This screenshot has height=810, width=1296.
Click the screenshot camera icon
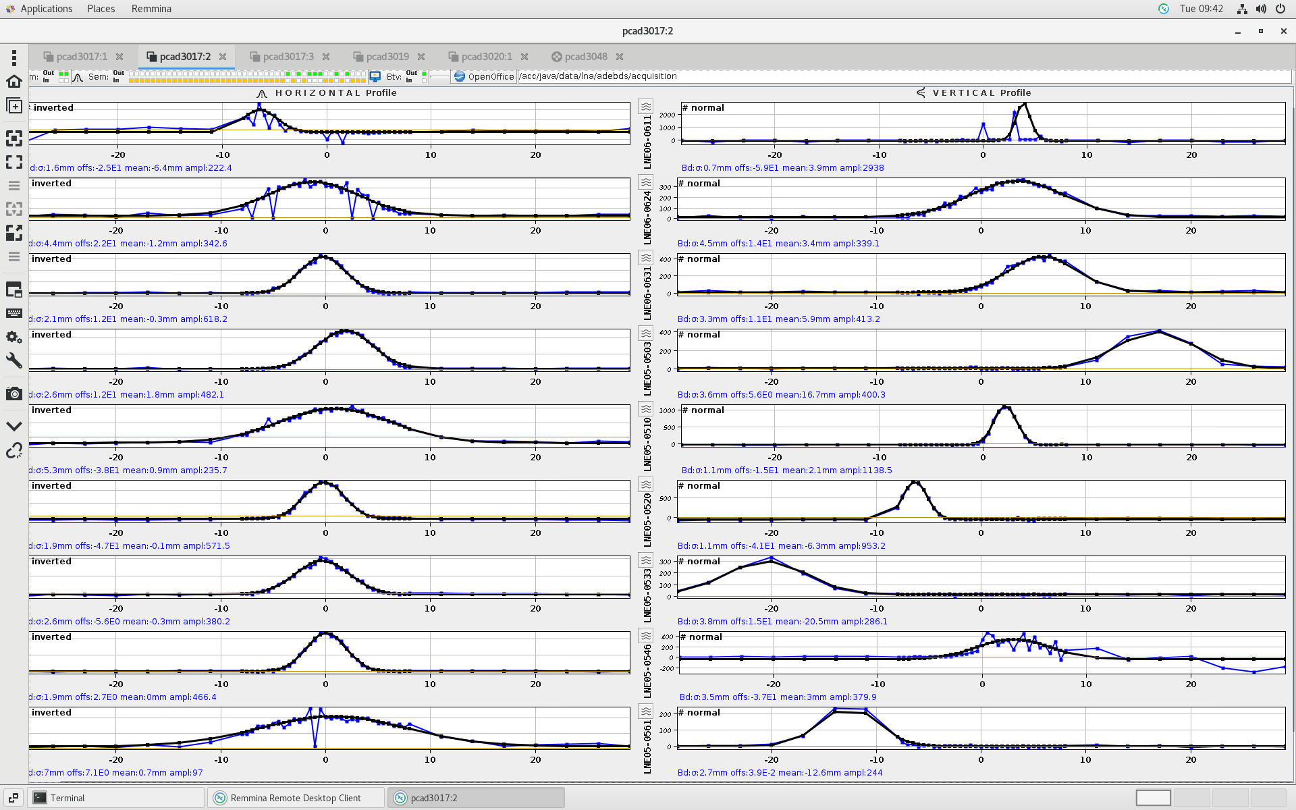pos(13,394)
